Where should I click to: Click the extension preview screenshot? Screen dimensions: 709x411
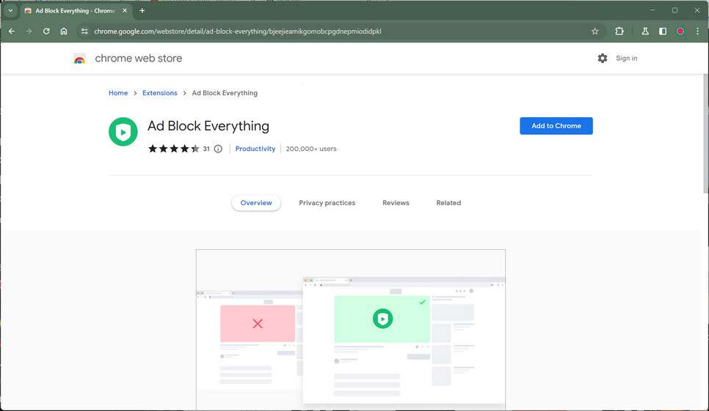(x=350, y=330)
